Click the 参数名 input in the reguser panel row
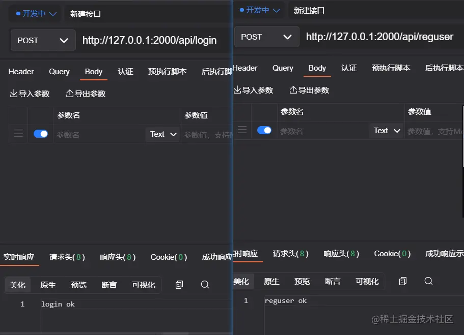Image resolution: width=464 pixels, height=335 pixels. click(x=323, y=131)
